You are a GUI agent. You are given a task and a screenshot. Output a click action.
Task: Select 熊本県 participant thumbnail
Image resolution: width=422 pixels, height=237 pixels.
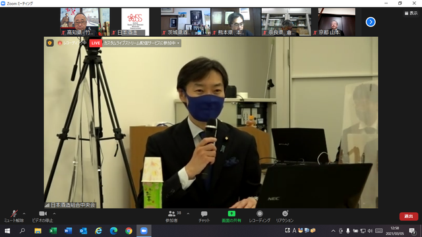pyautogui.click(x=236, y=22)
